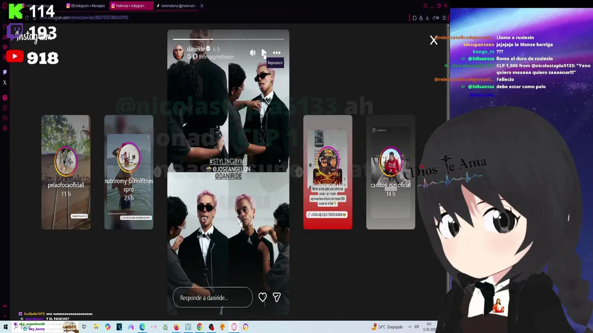Viewport: 593px width, 333px height.
Task: Open the browser AI assistant button
Action: [x=435, y=18]
